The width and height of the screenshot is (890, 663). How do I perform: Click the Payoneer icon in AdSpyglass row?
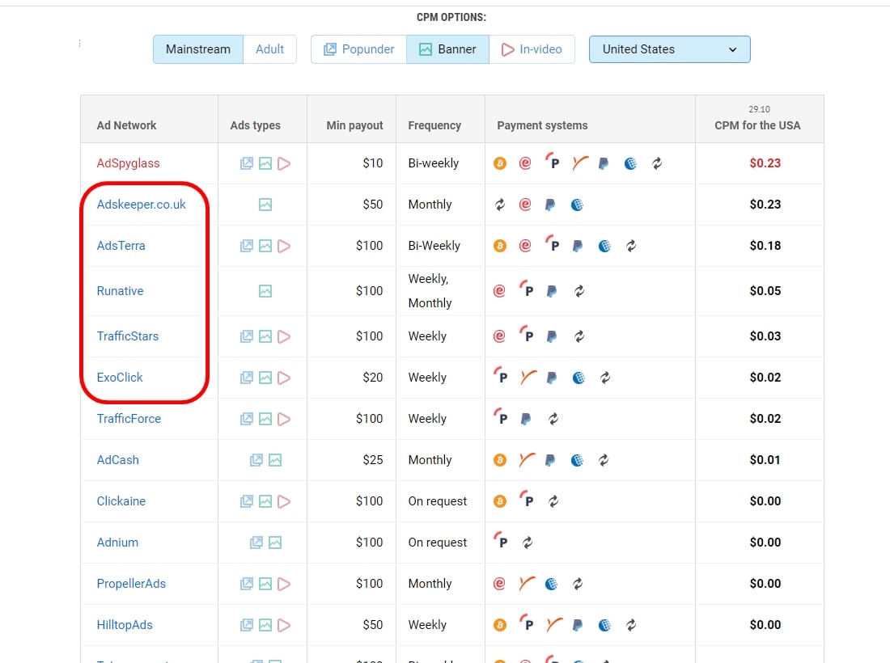(552, 163)
